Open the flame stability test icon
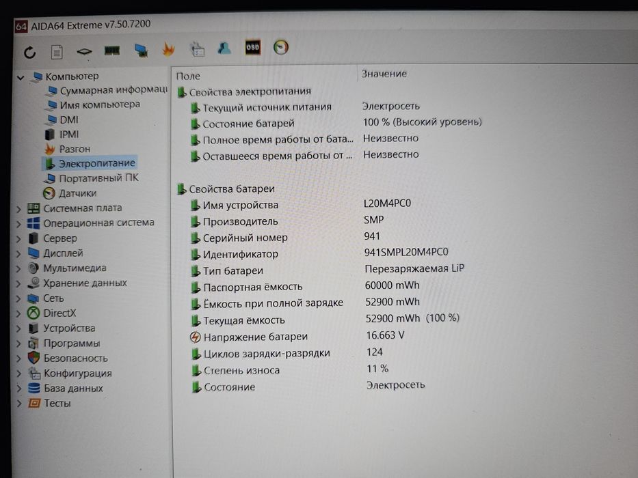Screen dimensions: 638x478 [168, 49]
